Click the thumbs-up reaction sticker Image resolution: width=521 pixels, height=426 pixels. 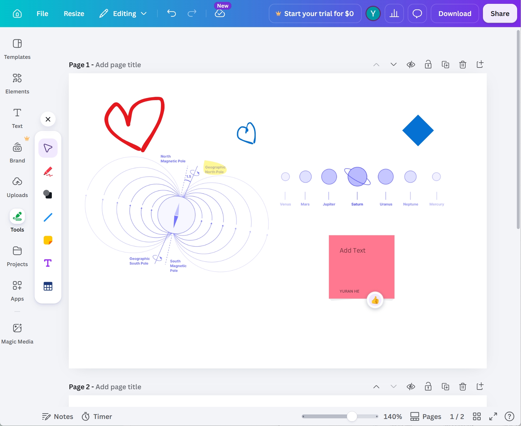click(x=375, y=300)
